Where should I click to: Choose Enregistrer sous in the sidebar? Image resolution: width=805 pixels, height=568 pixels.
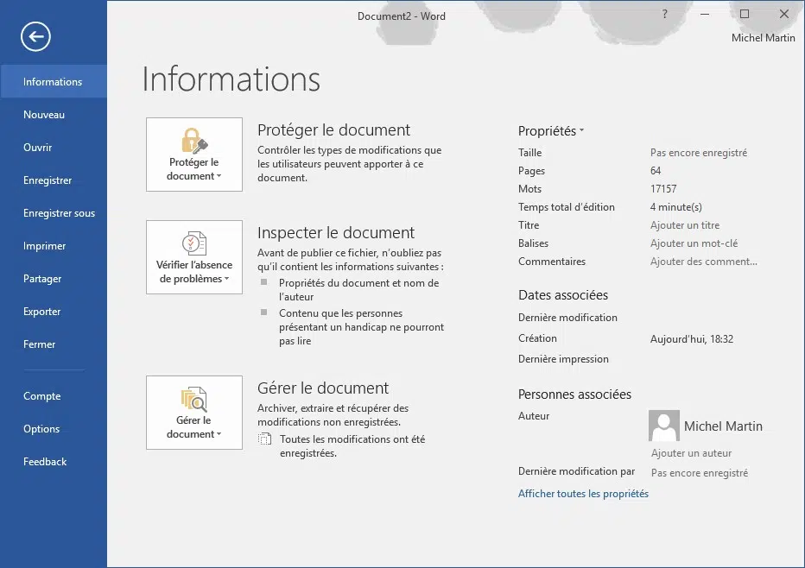[54, 213]
